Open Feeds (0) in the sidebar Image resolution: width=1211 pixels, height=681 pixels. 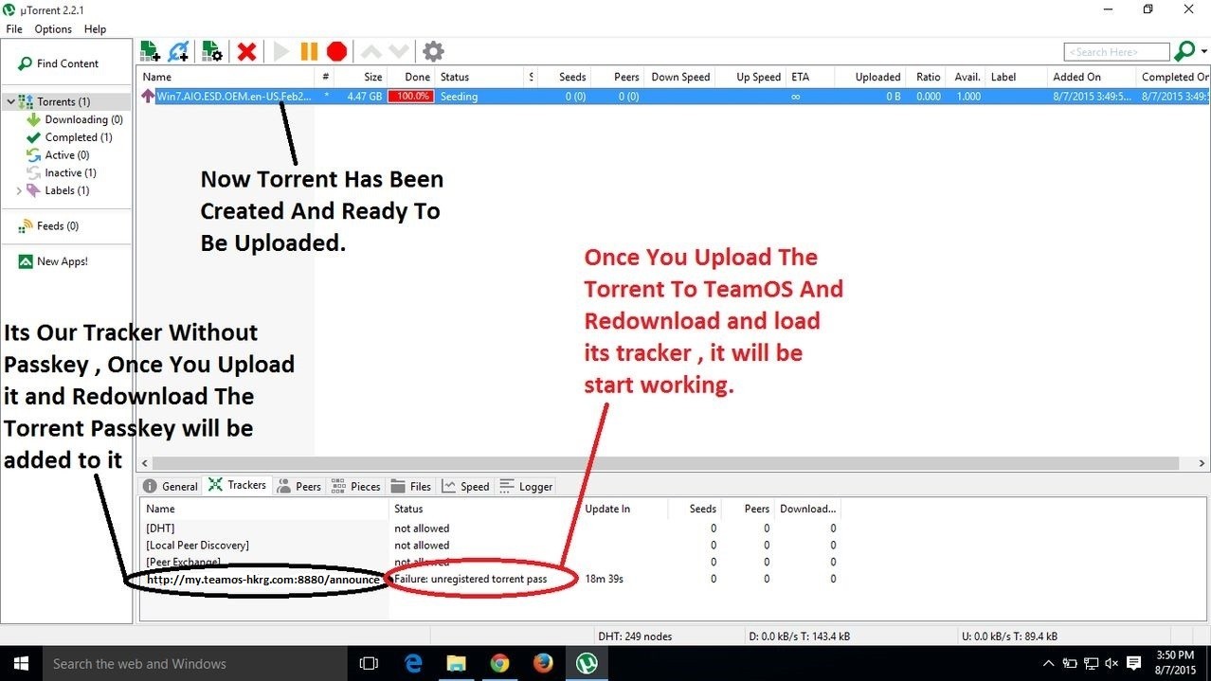click(49, 226)
